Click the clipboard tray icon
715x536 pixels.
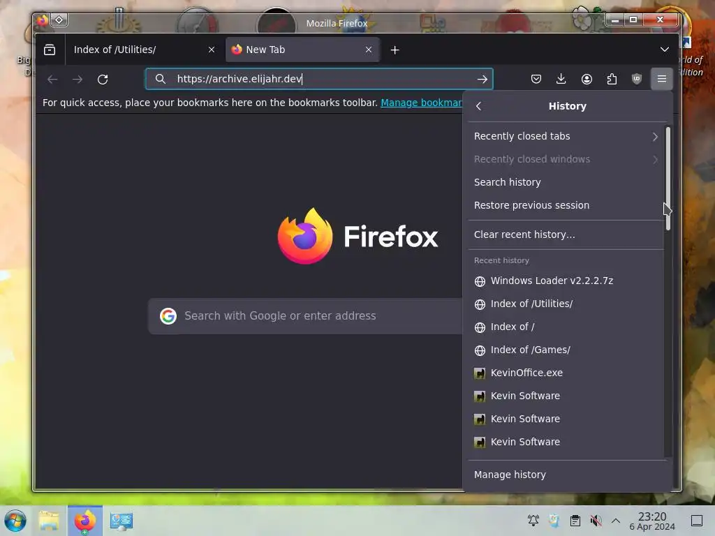(575, 521)
